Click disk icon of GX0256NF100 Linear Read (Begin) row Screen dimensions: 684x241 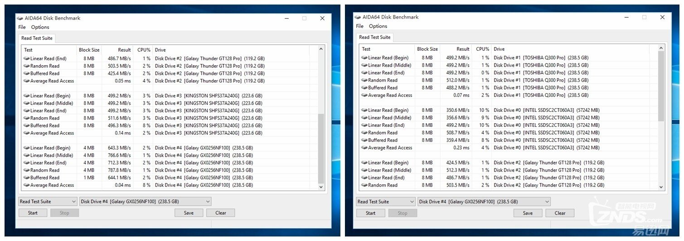27,148
